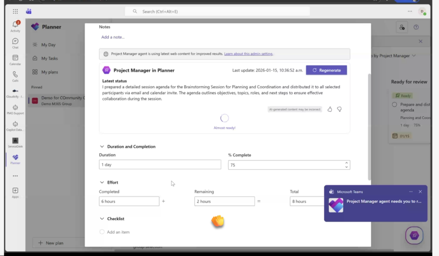Open the profile avatar menu
This screenshot has height=256, width=439.
click(422, 12)
